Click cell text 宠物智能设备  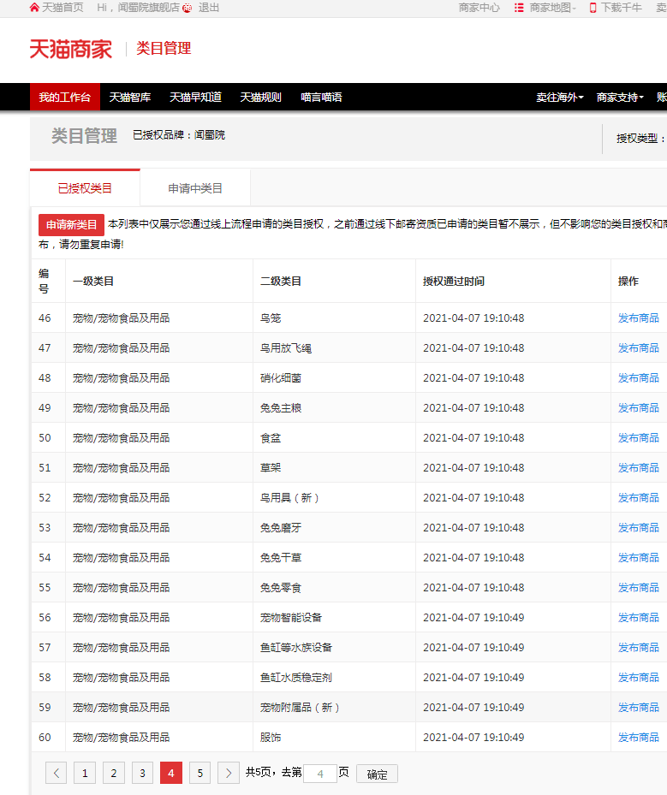[x=290, y=618]
